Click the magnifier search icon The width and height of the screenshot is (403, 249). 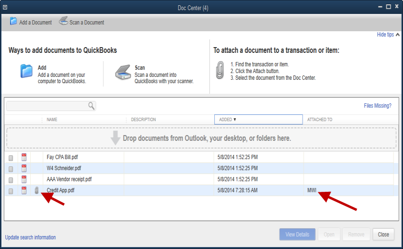click(x=91, y=106)
